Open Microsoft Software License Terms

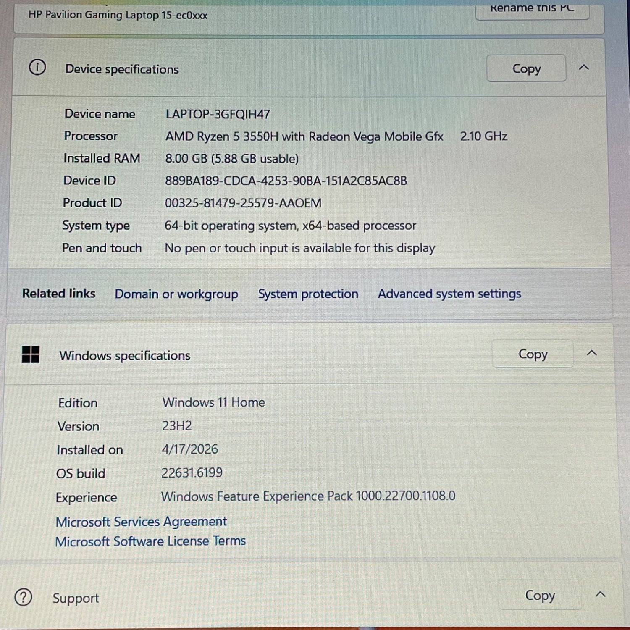coord(150,541)
